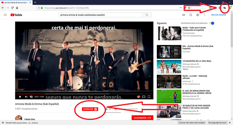Image resolution: width=233 pixels, height=125 pixels.
Task: Skip to next video with the next button
Action: [x=26, y=97]
